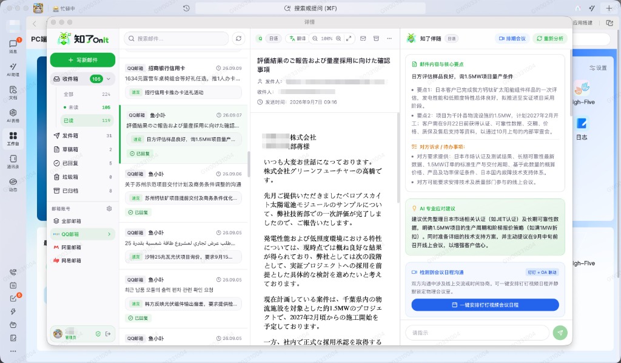Click the refresh mail list icon
The width and height of the screenshot is (621, 363).
pyautogui.click(x=238, y=38)
